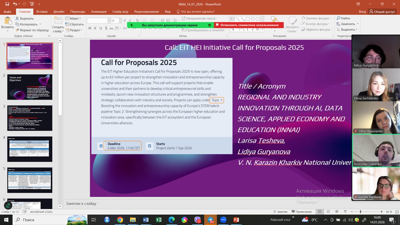The image size is (400, 225).
Task: Click the Find (Найти) magnifier icon
Action: tap(338, 18)
